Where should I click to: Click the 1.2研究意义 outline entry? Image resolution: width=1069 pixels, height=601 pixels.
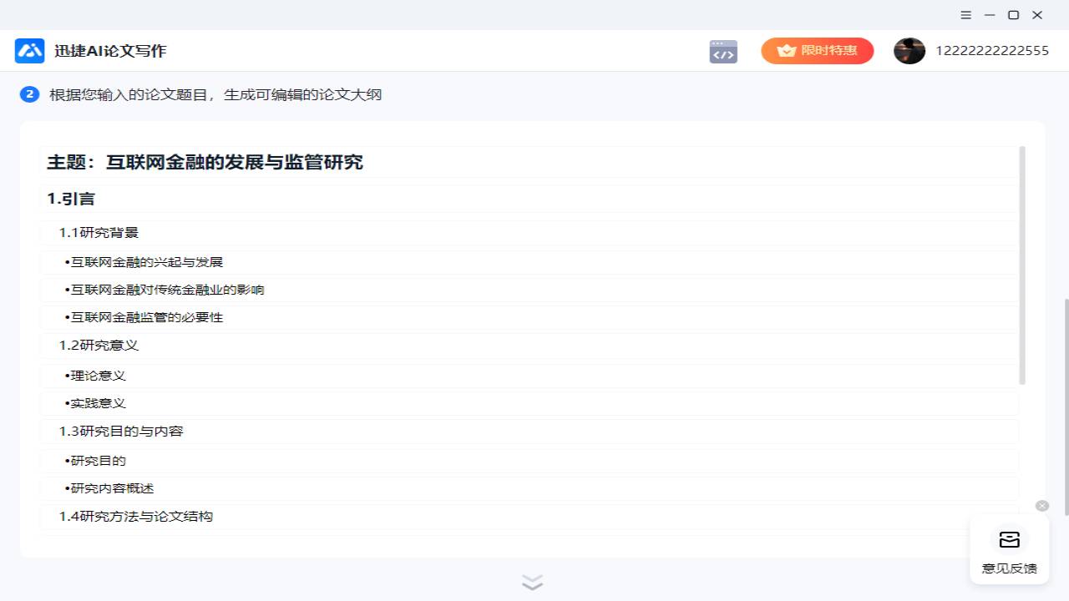[99, 345]
